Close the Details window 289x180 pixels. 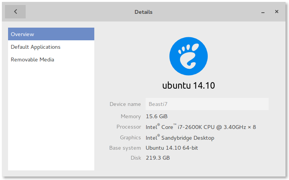click(x=276, y=12)
